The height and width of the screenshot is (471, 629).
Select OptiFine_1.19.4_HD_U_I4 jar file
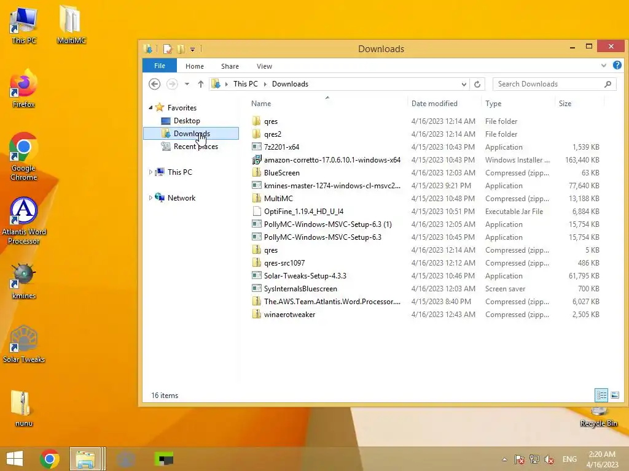tap(303, 212)
